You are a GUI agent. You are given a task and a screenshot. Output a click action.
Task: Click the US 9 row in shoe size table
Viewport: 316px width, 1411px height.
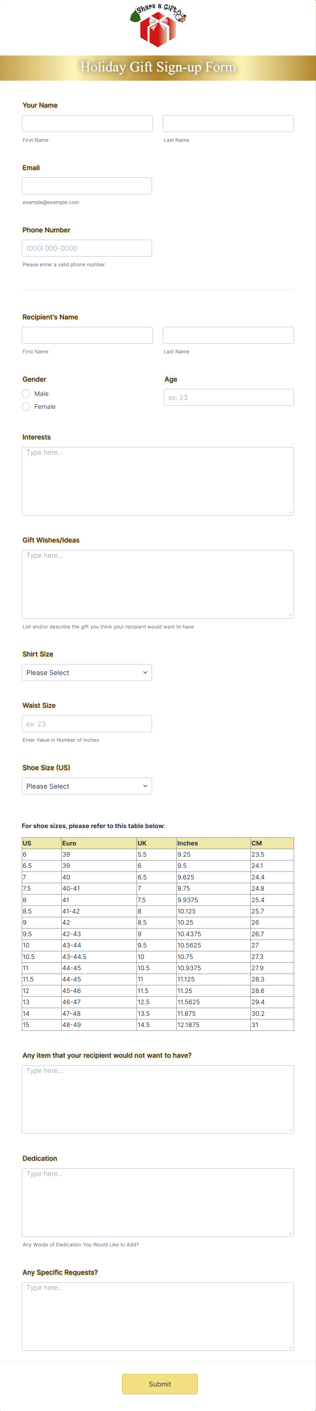pos(158,922)
